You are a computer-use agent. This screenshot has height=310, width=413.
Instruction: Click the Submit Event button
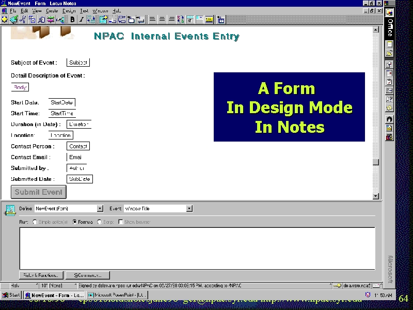point(38,192)
